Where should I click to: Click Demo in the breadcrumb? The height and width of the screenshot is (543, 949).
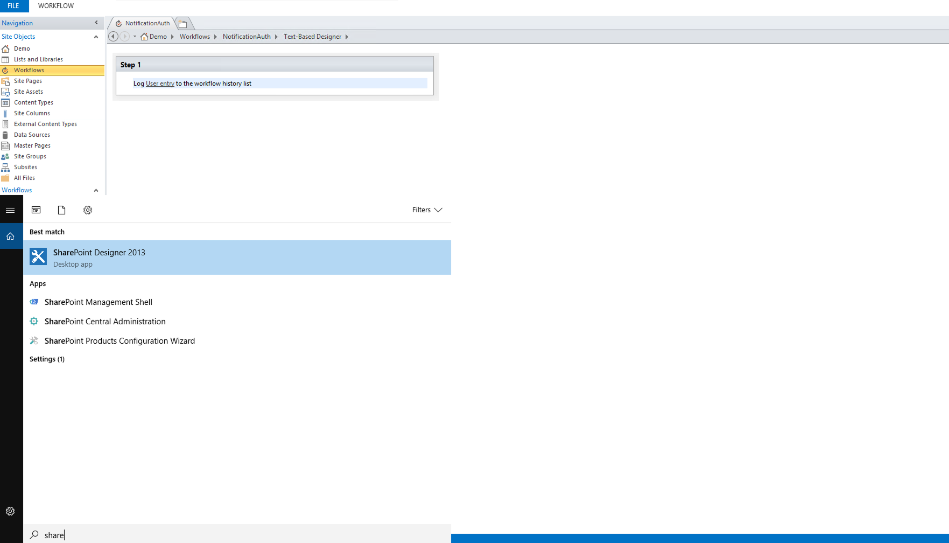[158, 37]
